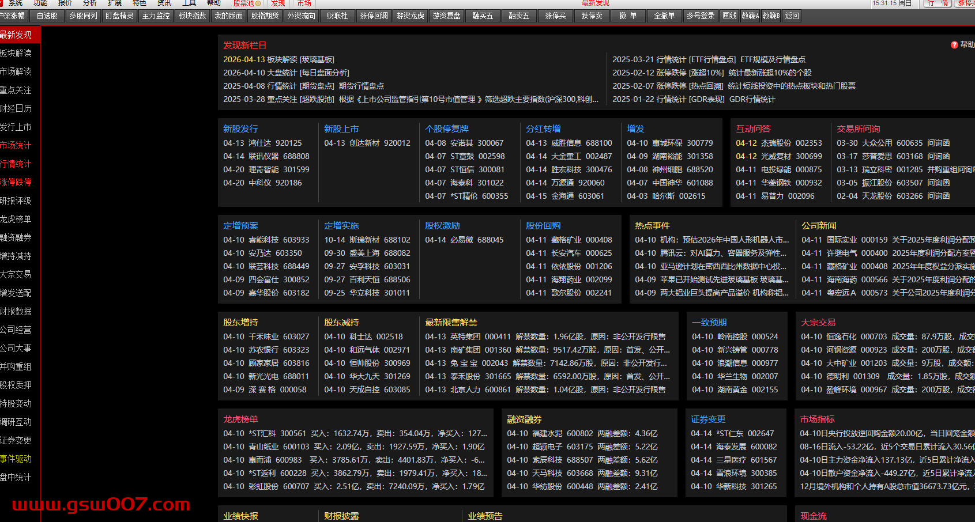Open the 系统 menu
Screen dimensions: 975x522
click(16, 3)
